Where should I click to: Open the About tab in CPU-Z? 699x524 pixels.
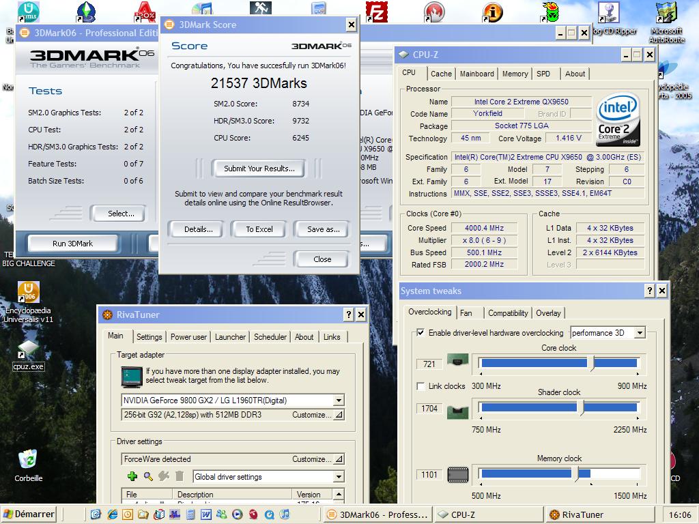[x=575, y=74]
